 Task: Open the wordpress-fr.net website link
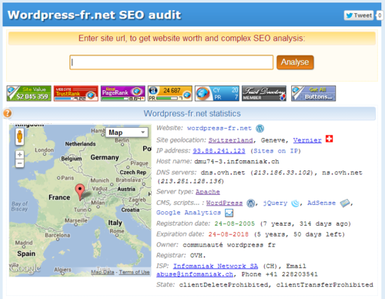coord(219,128)
